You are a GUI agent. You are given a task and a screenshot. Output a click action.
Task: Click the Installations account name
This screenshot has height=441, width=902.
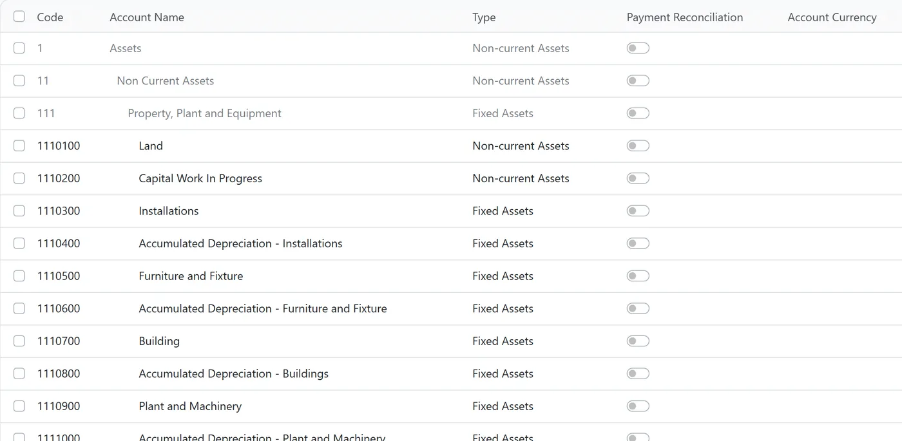click(169, 211)
